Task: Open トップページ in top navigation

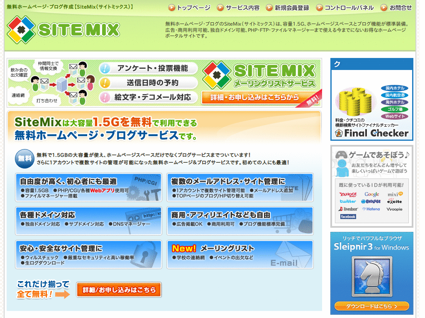Action: tap(189, 8)
